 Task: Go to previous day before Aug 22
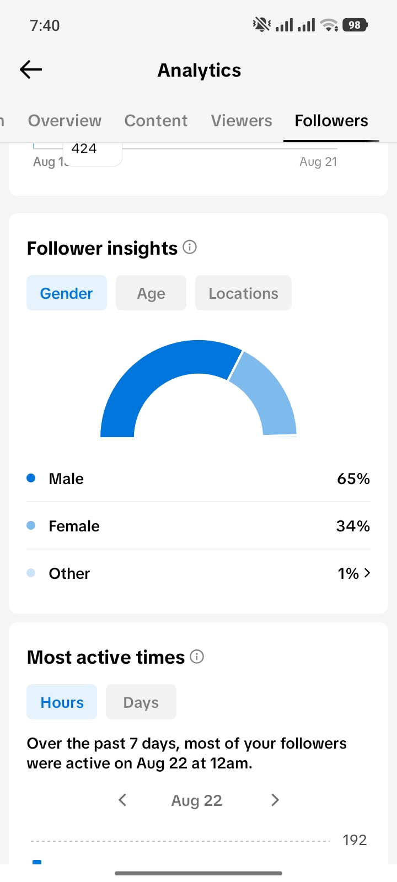coord(122,800)
